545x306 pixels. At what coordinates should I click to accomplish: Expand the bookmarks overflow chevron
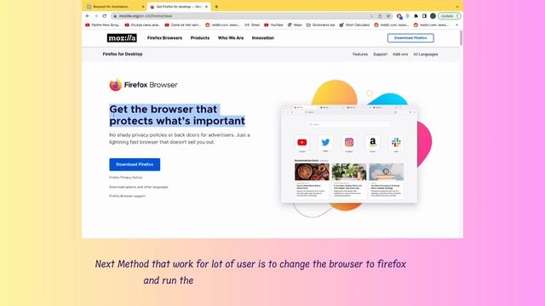pyautogui.click(x=457, y=25)
